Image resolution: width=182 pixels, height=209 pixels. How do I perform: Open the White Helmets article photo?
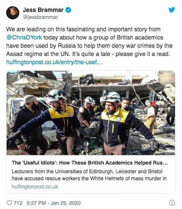[x=91, y=113]
